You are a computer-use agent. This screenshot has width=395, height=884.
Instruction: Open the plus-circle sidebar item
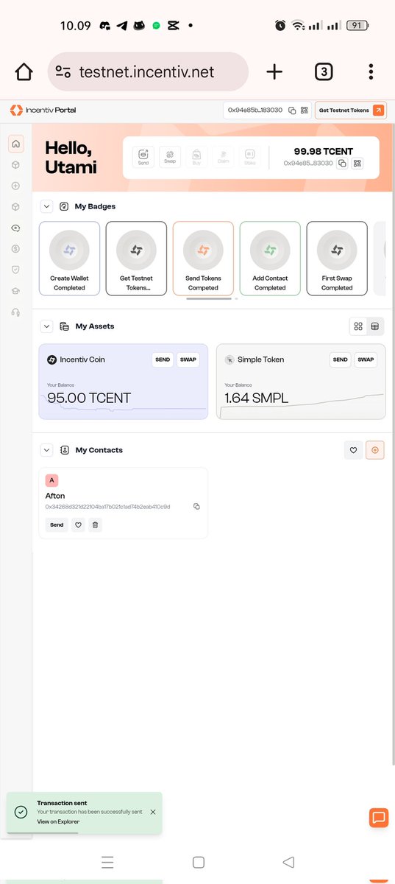click(16, 186)
